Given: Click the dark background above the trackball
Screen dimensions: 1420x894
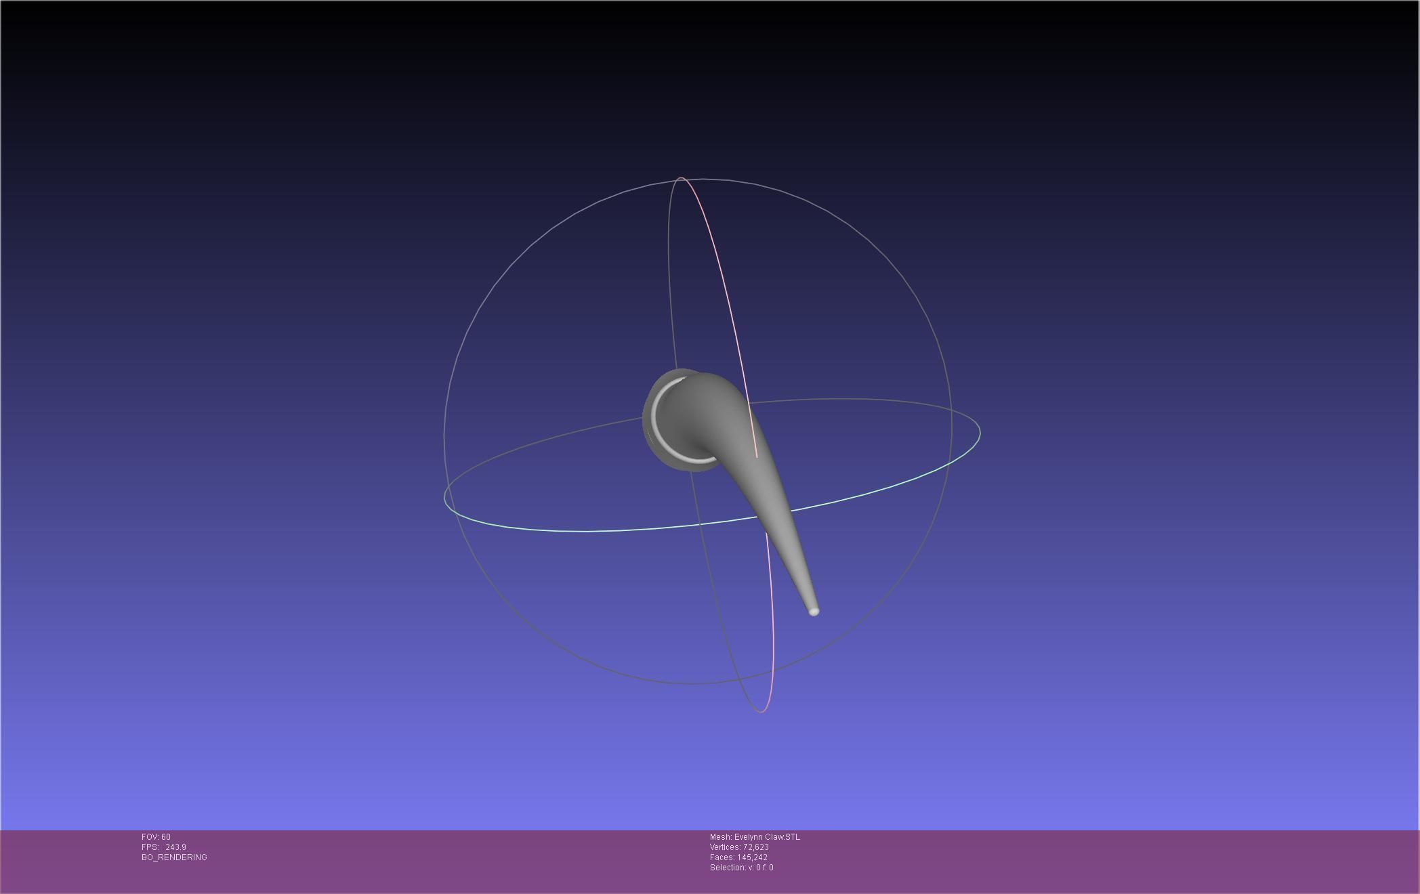Looking at the screenshot, I should coord(698,88).
